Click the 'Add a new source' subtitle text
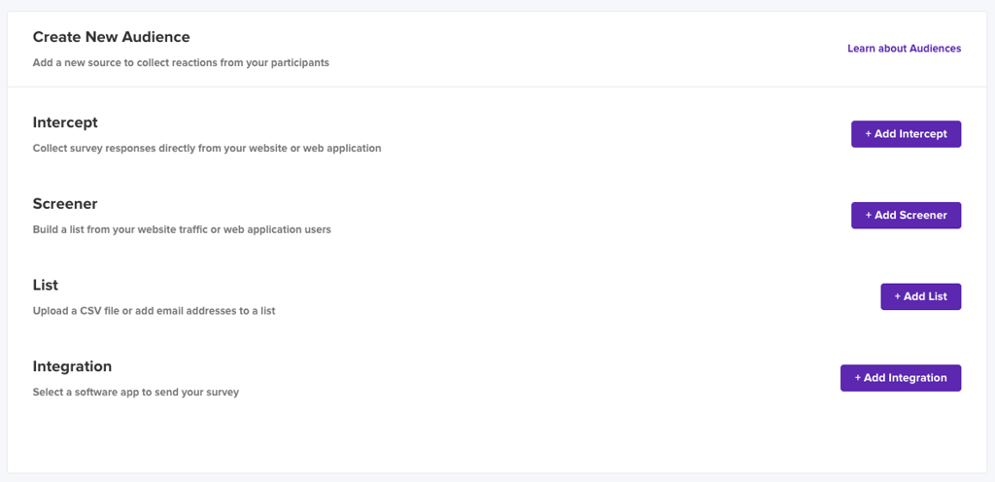 (x=181, y=63)
